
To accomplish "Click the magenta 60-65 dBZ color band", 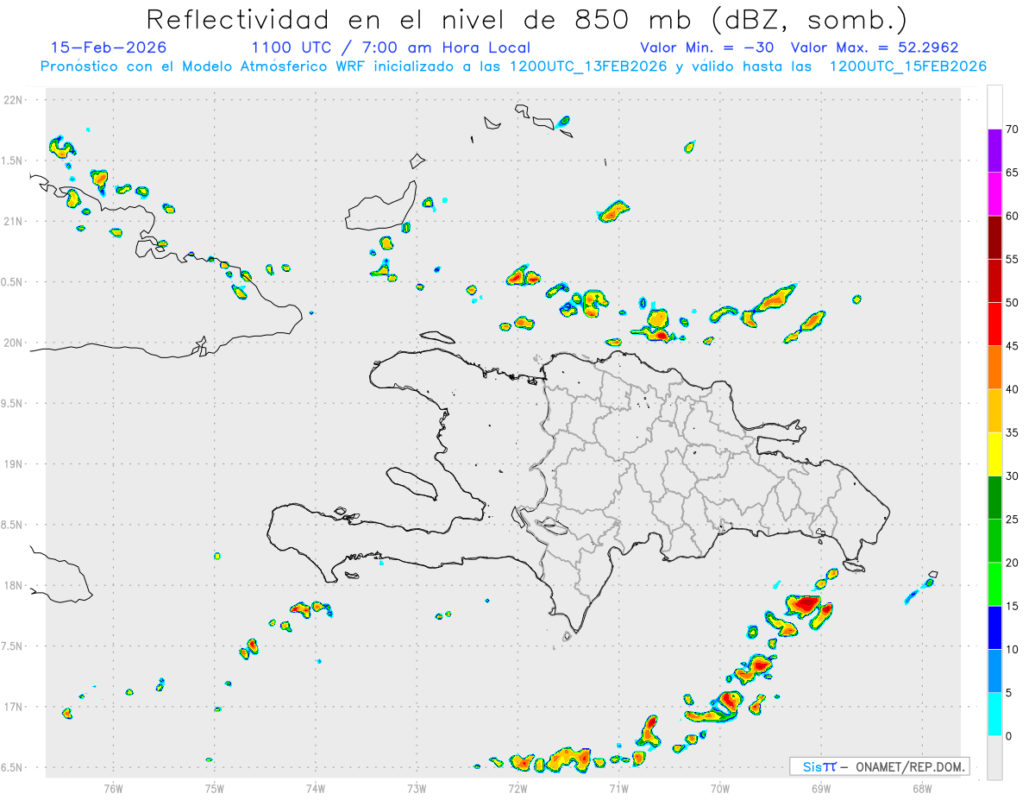I will [995, 194].
